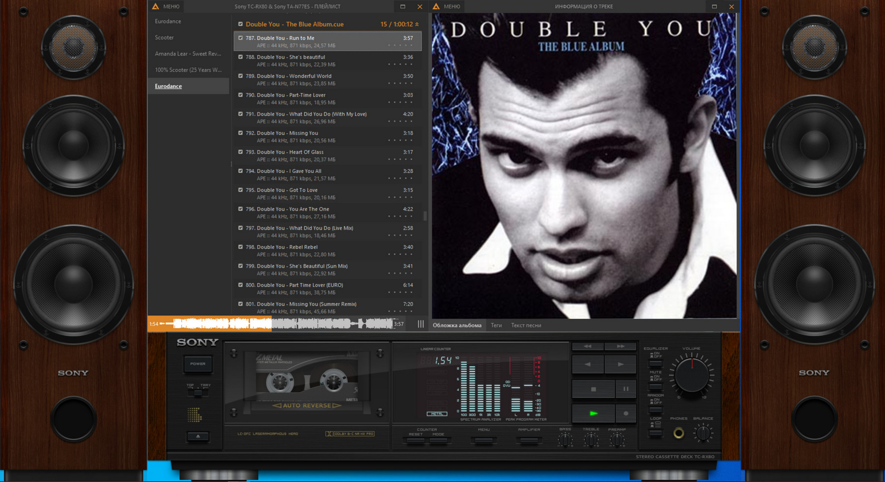Click the POWER button on Sony deck
The width and height of the screenshot is (885, 482).
198,364
